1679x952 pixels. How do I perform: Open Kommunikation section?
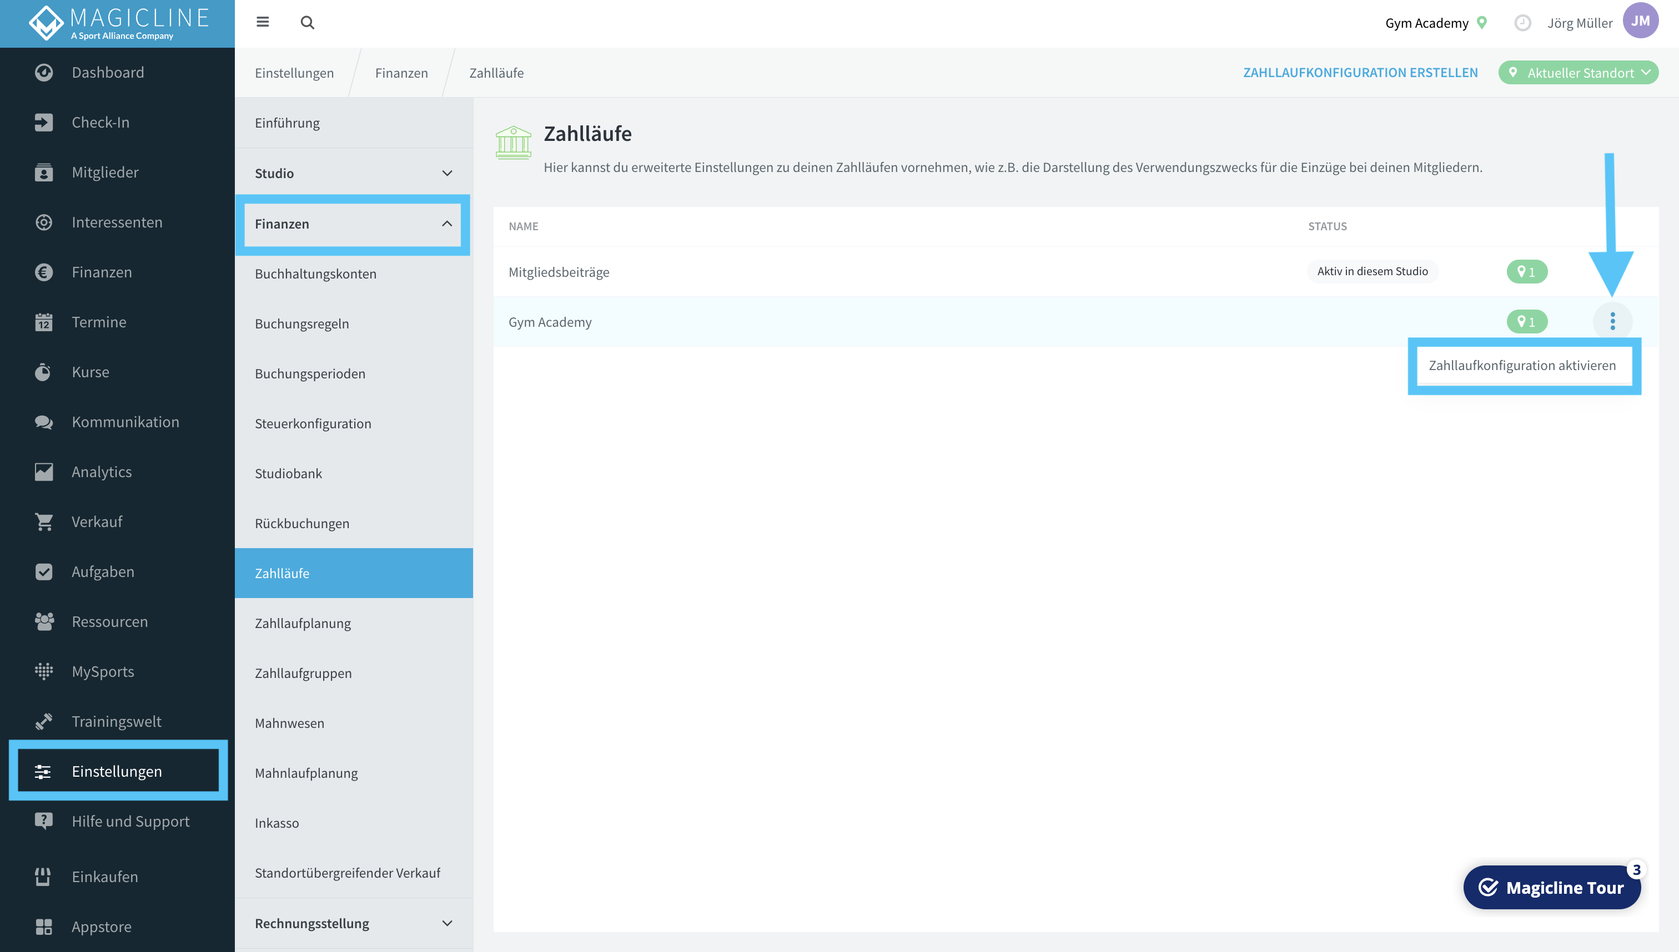(x=118, y=422)
